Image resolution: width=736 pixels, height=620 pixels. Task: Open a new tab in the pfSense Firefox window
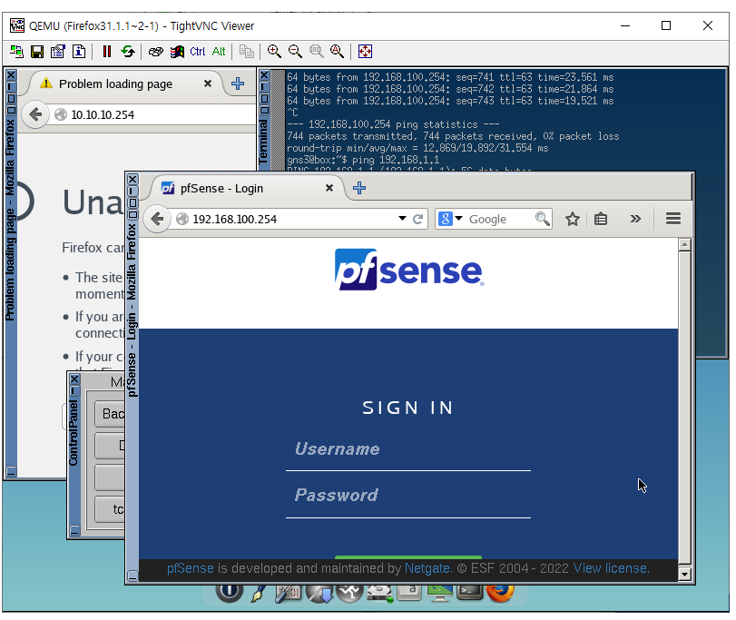click(x=359, y=188)
